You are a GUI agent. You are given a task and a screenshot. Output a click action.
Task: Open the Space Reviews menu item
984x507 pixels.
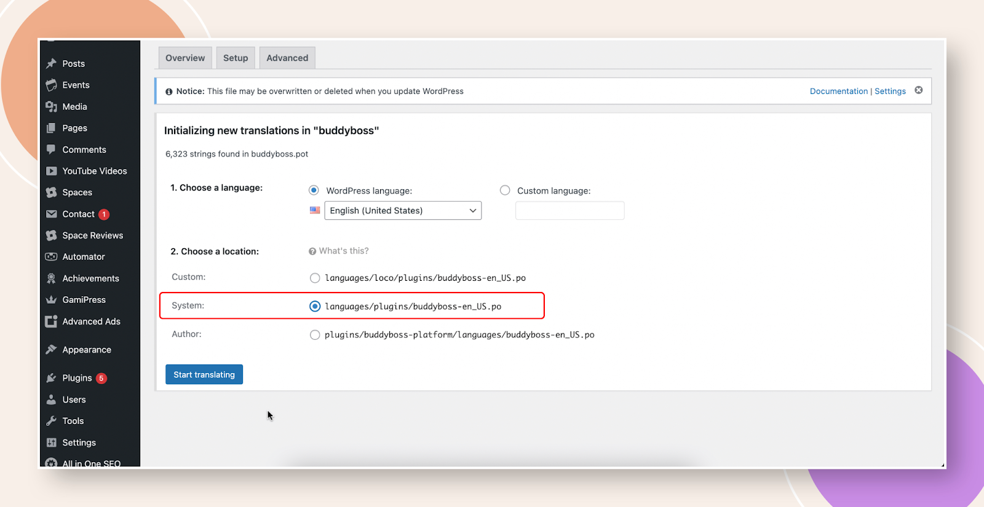coord(93,236)
